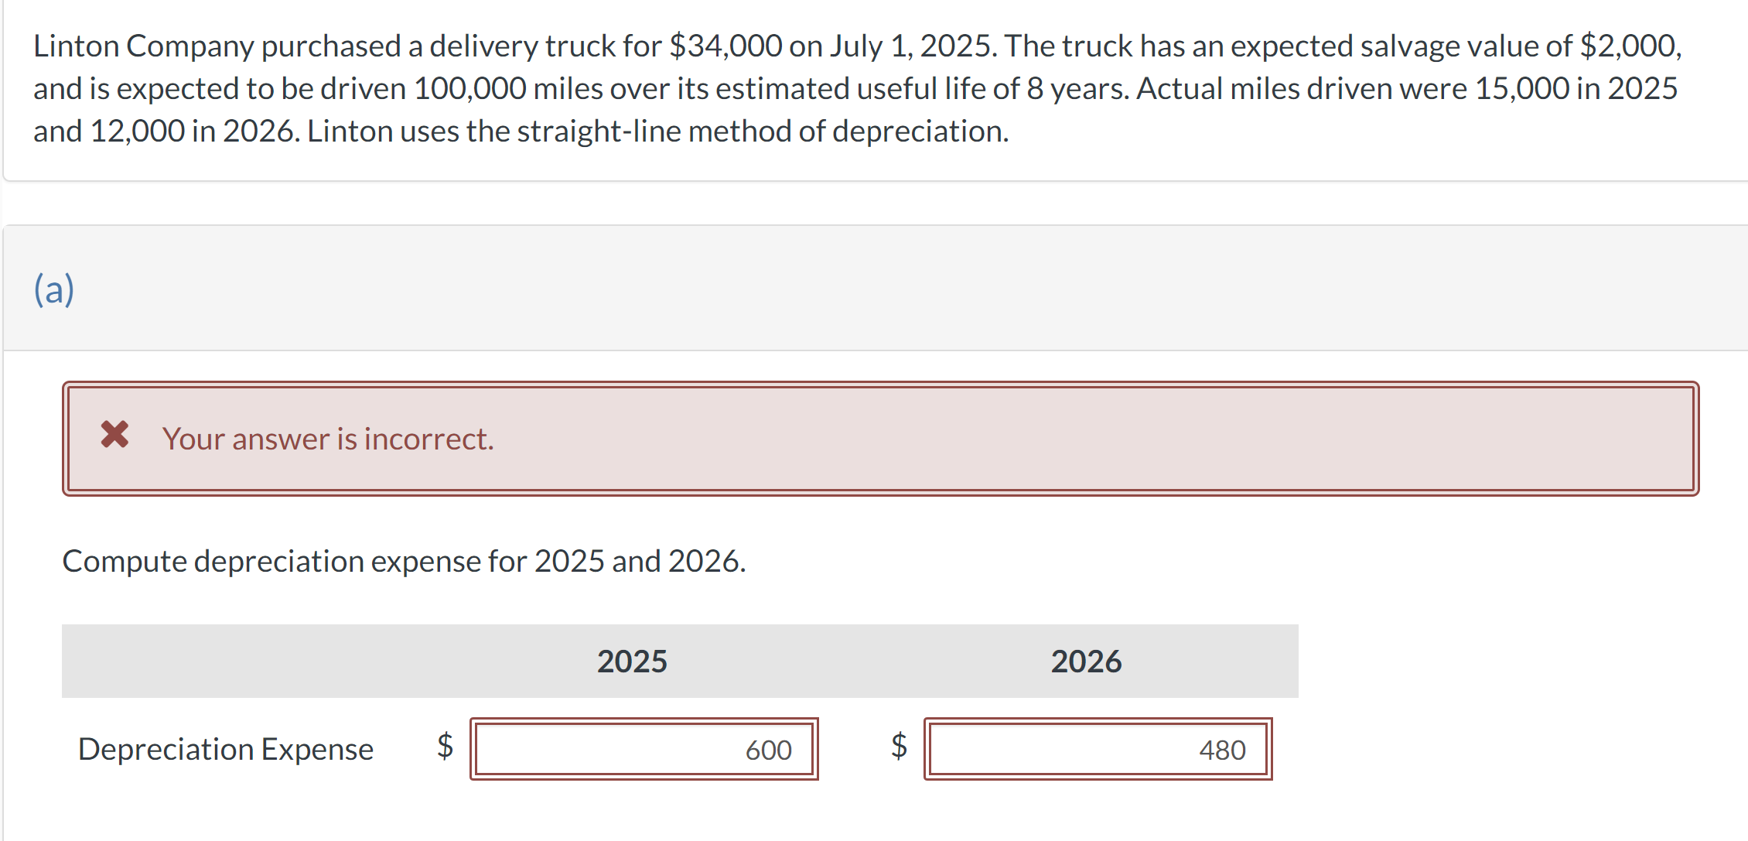Image resolution: width=1748 pixels, height=841 pixels.
Task: Click the cross icon left of the feedback text
Action: [x=114, y=438]
